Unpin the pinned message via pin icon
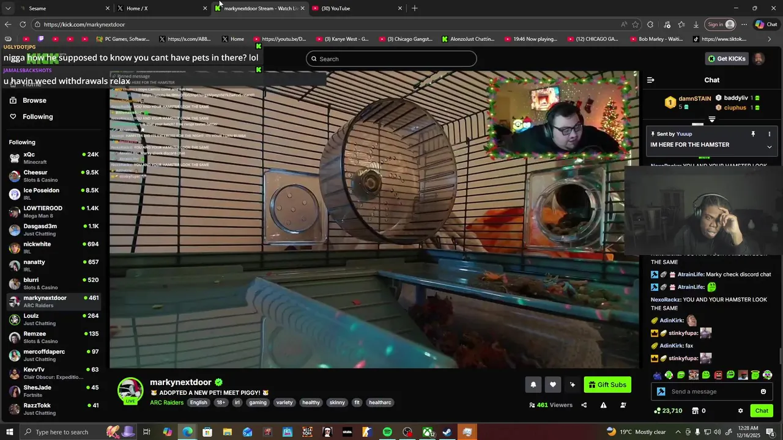This screenshot has height=440, width=783. [x=753, y=134]
